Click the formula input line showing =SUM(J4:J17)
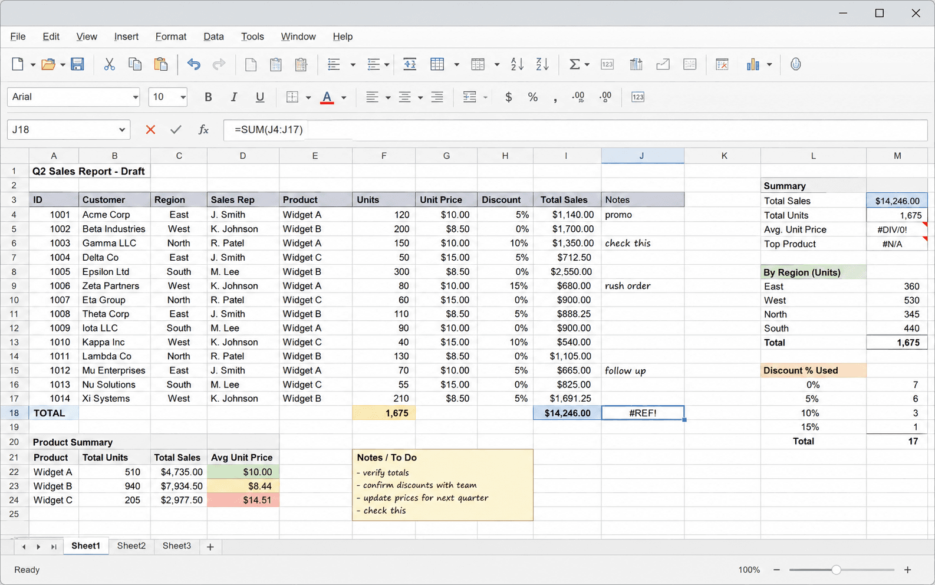Image resolution: width=935 pixels, height=585 pixels. click(575, 130)
